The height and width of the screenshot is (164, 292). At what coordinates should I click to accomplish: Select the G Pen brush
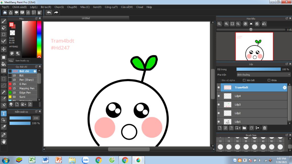(23, 84)
